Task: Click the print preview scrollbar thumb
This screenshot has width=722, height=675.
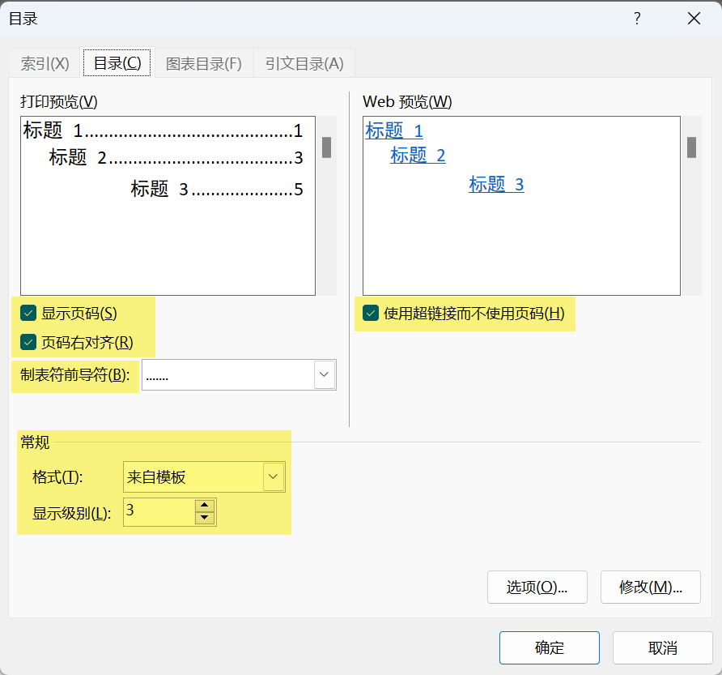Action: [x=326, y=147]
